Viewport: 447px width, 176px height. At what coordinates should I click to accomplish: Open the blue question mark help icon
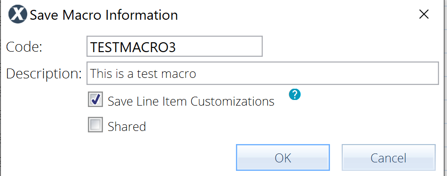pyautogui.click(x=295, y=94)
